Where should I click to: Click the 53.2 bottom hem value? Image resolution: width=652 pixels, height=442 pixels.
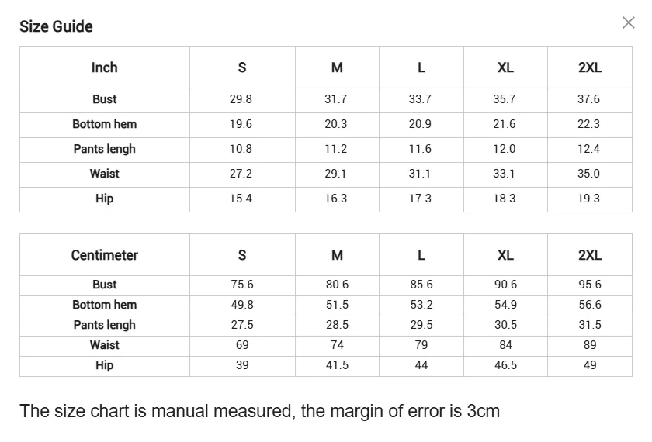tap(421, 305)
